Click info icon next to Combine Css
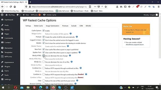Viewport: 161px width, 90px height. [x=80, y=68]
